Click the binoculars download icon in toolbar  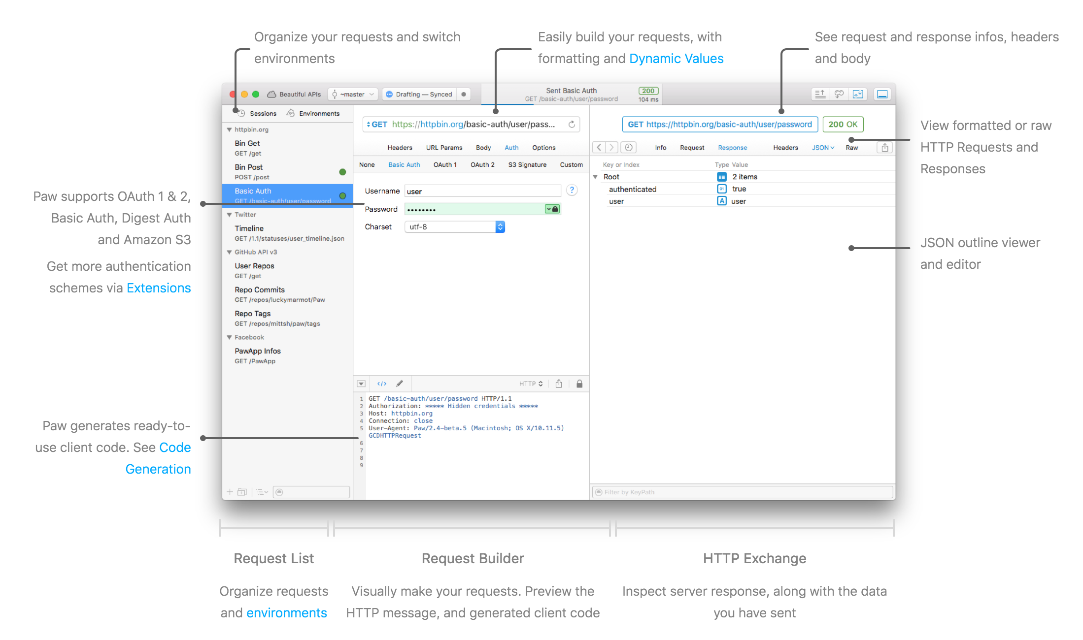click(x=839, y=94)
